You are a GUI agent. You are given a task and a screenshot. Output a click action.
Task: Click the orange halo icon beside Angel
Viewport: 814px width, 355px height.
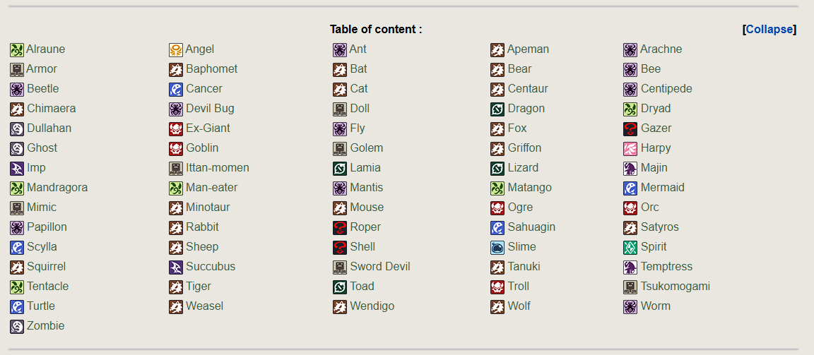click(x=176, y=49)
